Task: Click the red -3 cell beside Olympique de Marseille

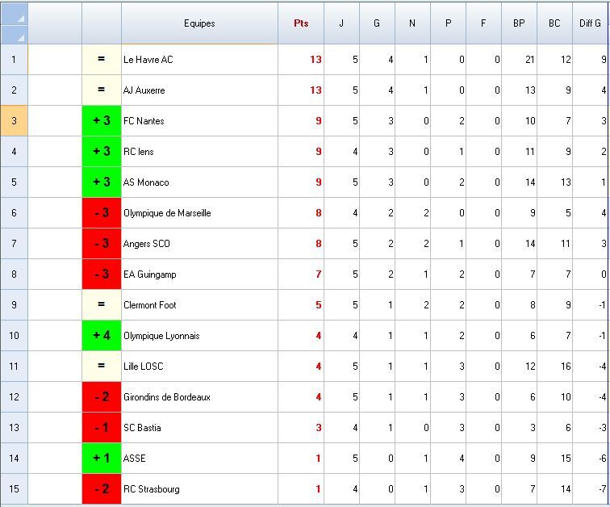Action: click(102, 213)
